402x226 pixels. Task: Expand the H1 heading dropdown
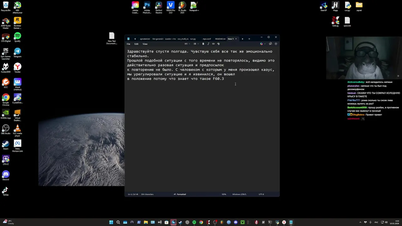click(x=187, y=44)
